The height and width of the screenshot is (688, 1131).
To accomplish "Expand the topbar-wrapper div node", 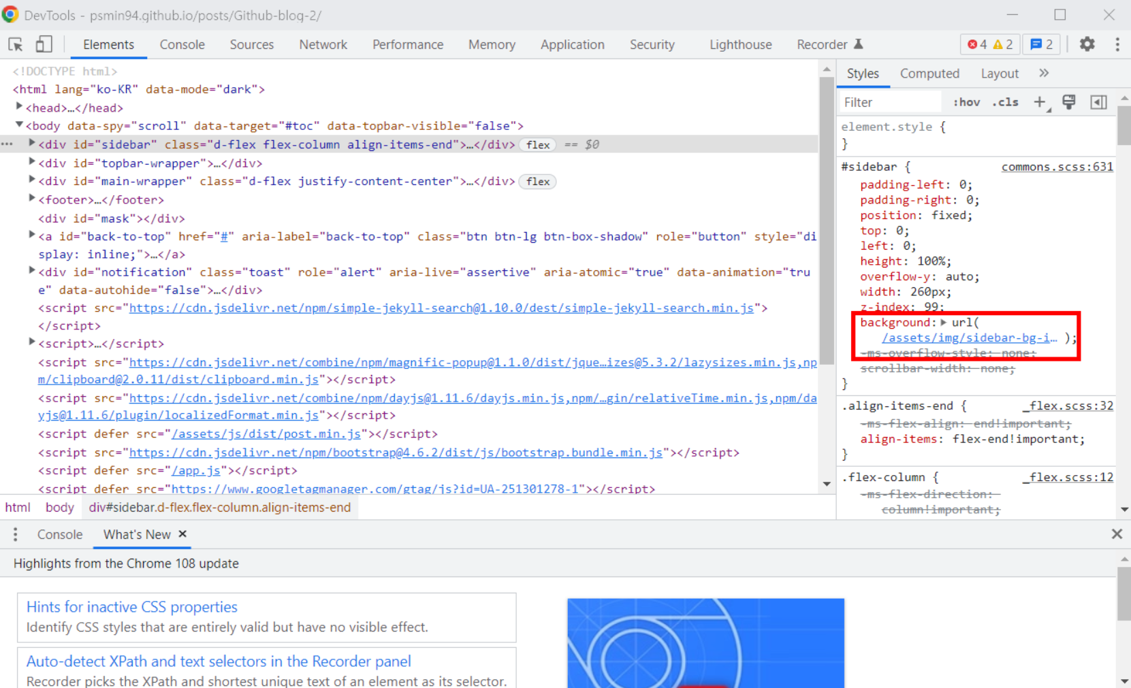I will pos(31,162).
